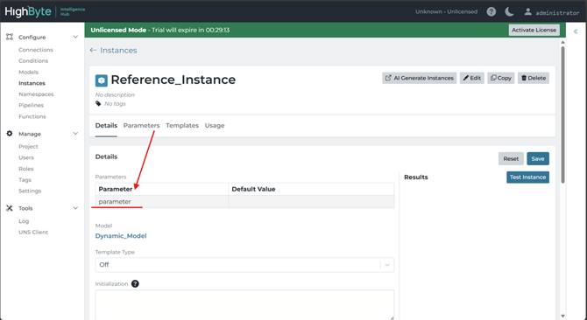
Task: Click the vertical page scrollbar
Action: pyautogui.click(x=562, y=115)
